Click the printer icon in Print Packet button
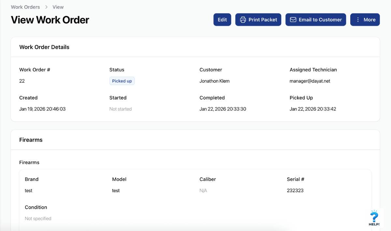The height and width of the screenshot is (231, 391). coord(243,20)
